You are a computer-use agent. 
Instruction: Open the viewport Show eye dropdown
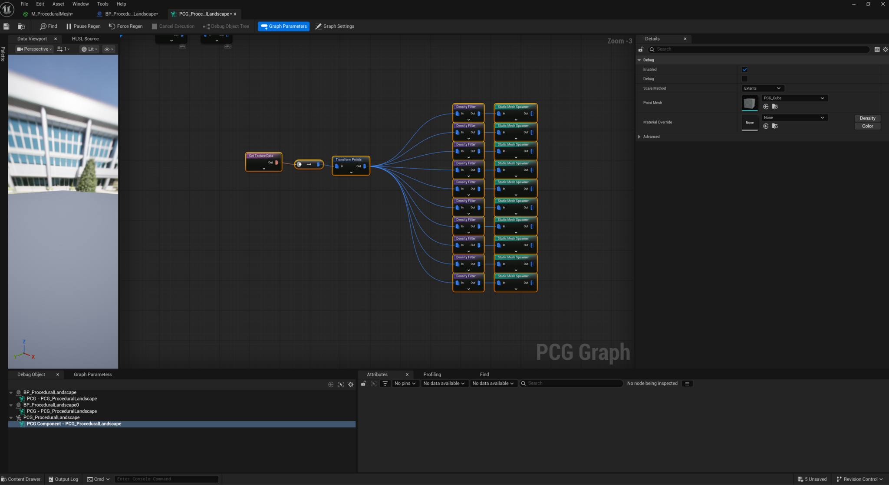point(109,49)
